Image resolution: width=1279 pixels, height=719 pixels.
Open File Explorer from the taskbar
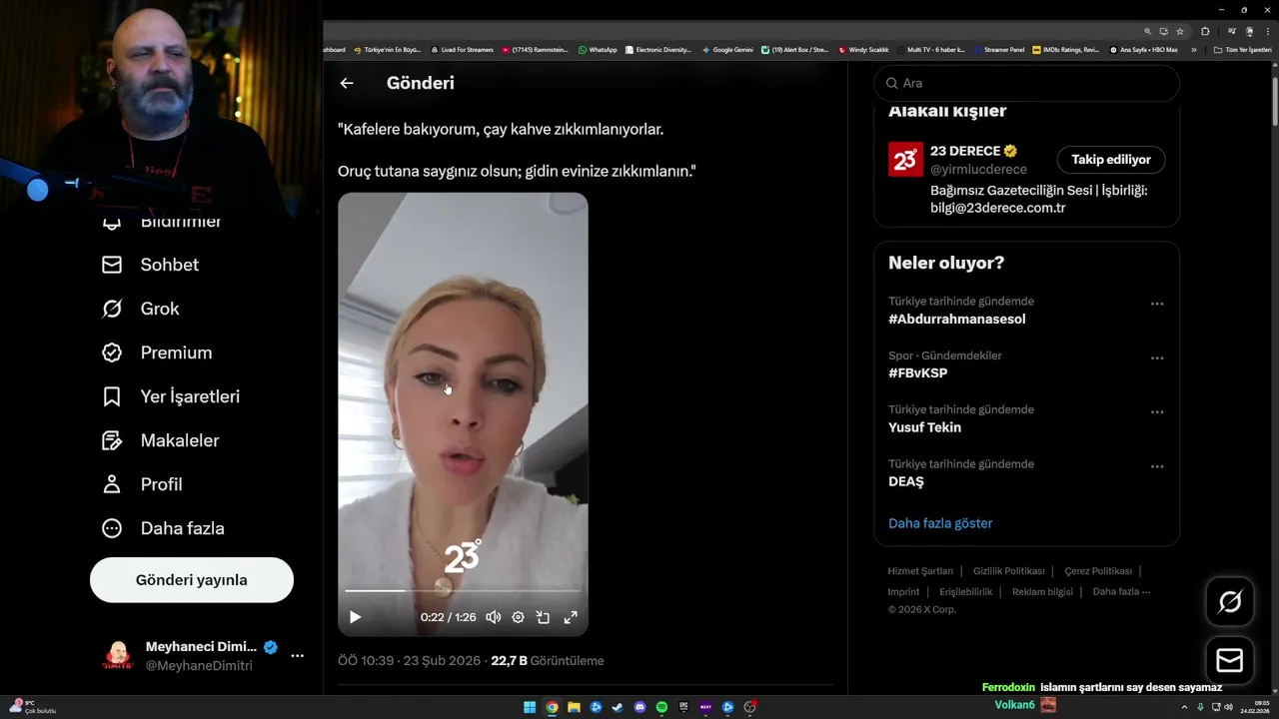[574, 707]
